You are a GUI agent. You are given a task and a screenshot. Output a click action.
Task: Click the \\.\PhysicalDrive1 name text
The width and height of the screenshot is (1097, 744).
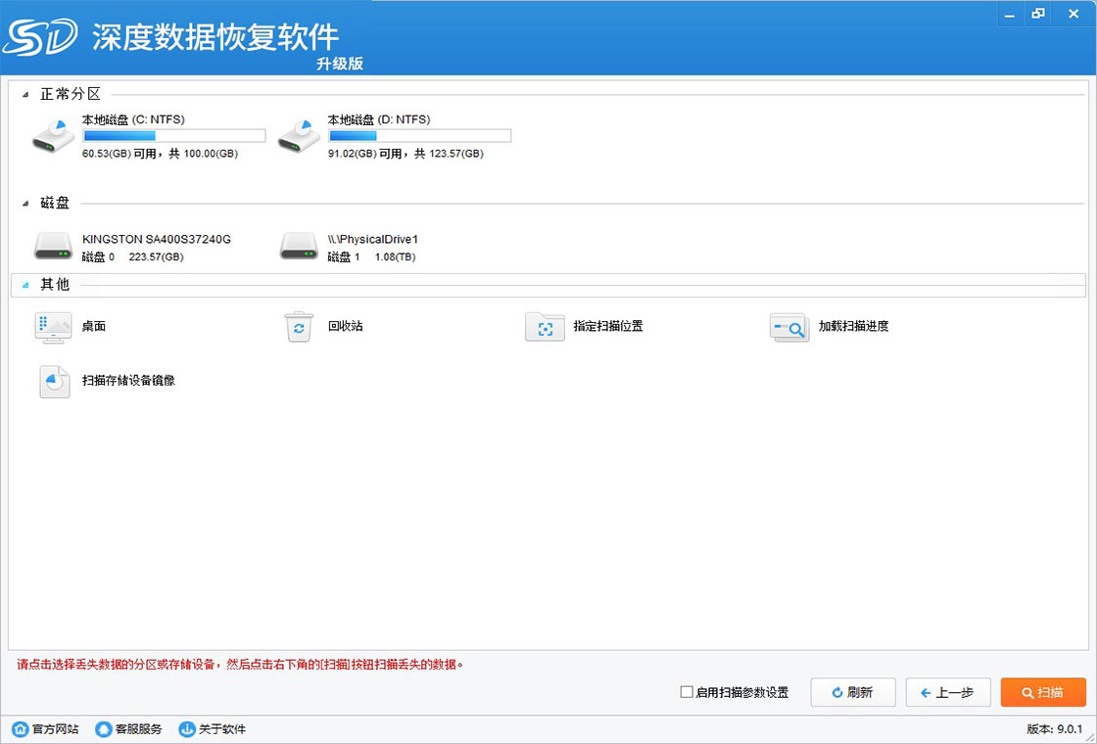(373, 239)
